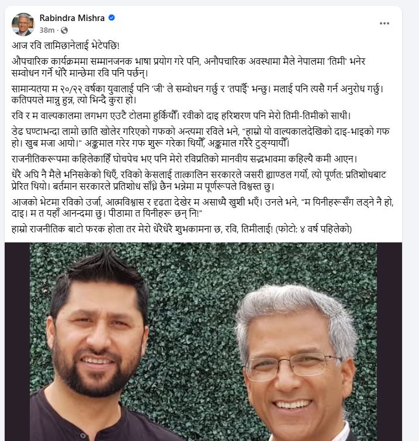Click the paragraph starting with सामान्यतया म २०/२२

tap(198, 94)
